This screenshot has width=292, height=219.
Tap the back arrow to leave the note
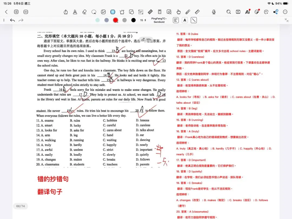pyautogui.click(x=6, y=12)
